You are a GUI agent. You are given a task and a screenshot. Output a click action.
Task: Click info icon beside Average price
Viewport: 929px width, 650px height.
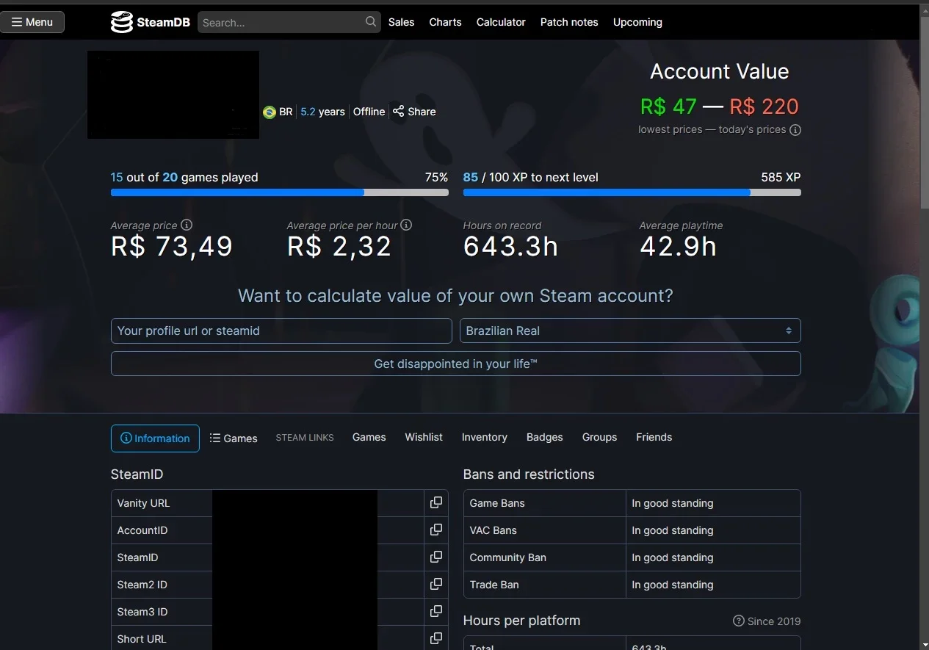[x=187, y=225]
